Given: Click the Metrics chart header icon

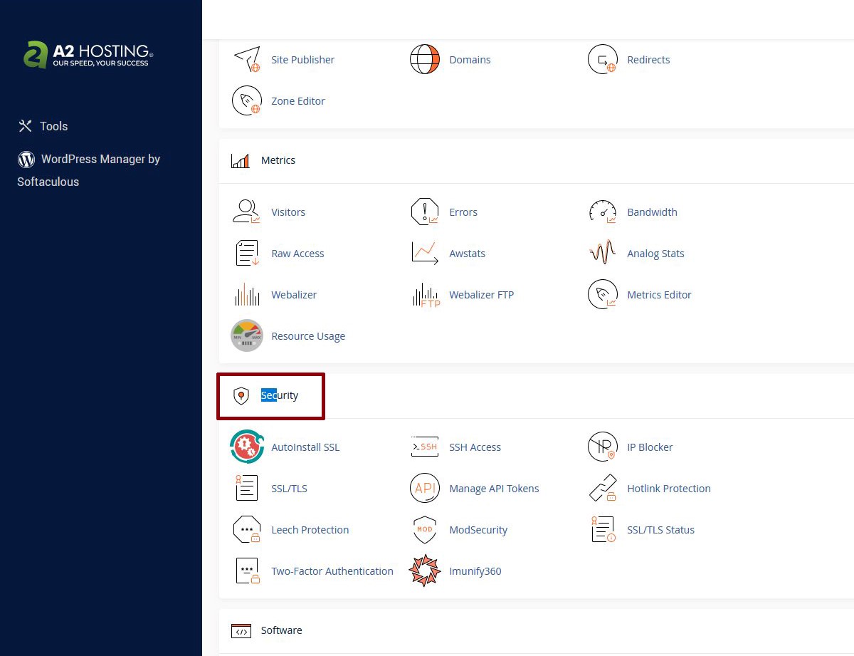Looking at the screenshot, I should 241,161.
